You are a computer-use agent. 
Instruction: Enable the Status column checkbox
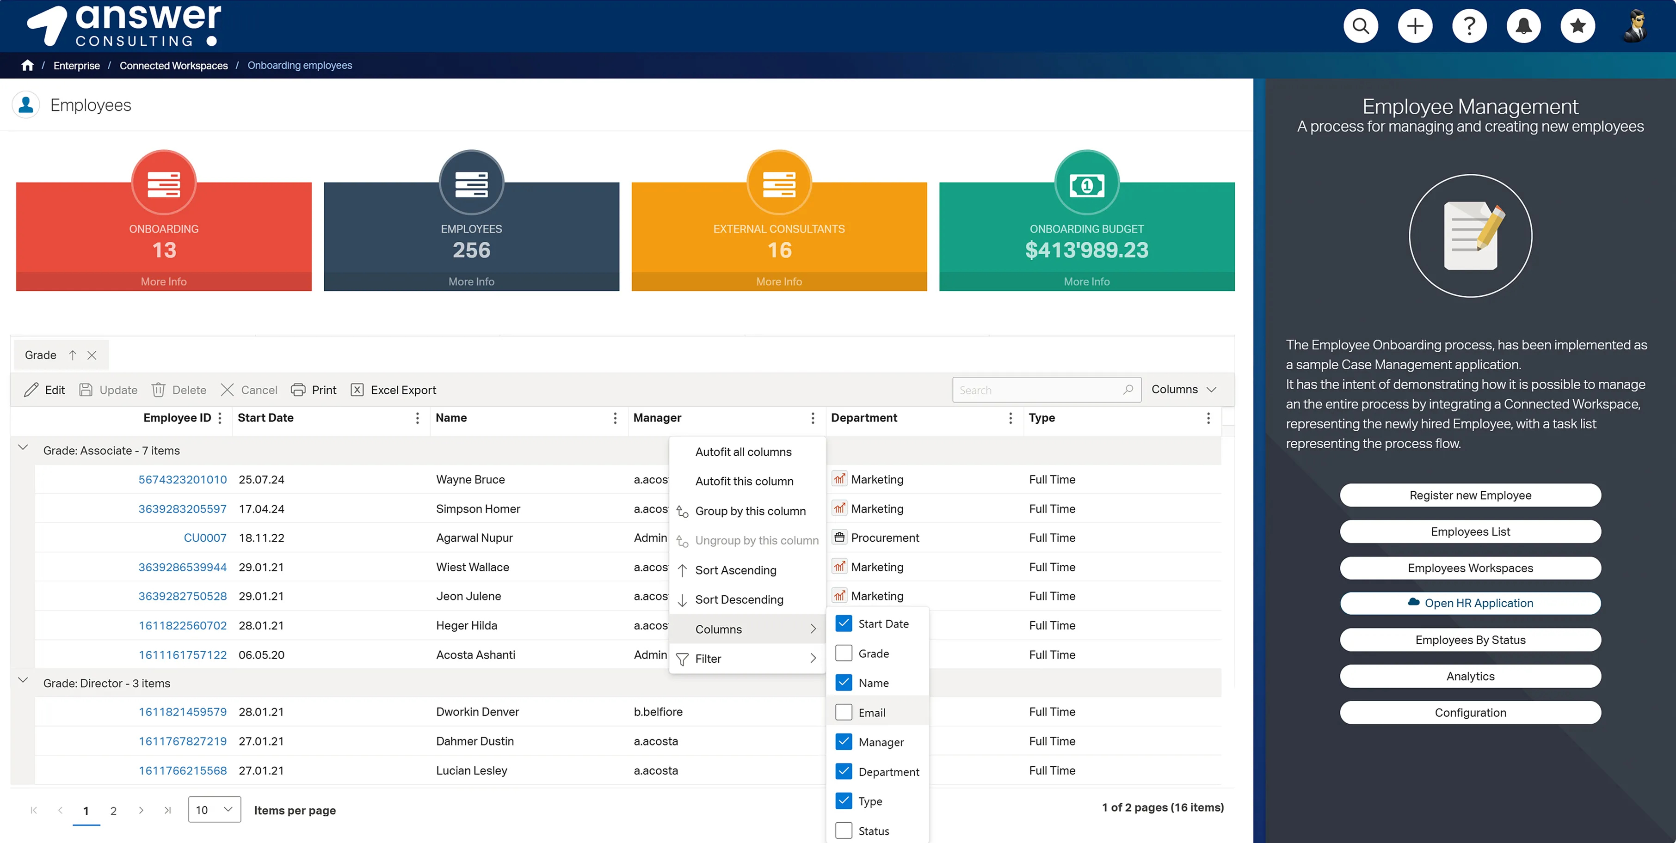tap(844, 830)
